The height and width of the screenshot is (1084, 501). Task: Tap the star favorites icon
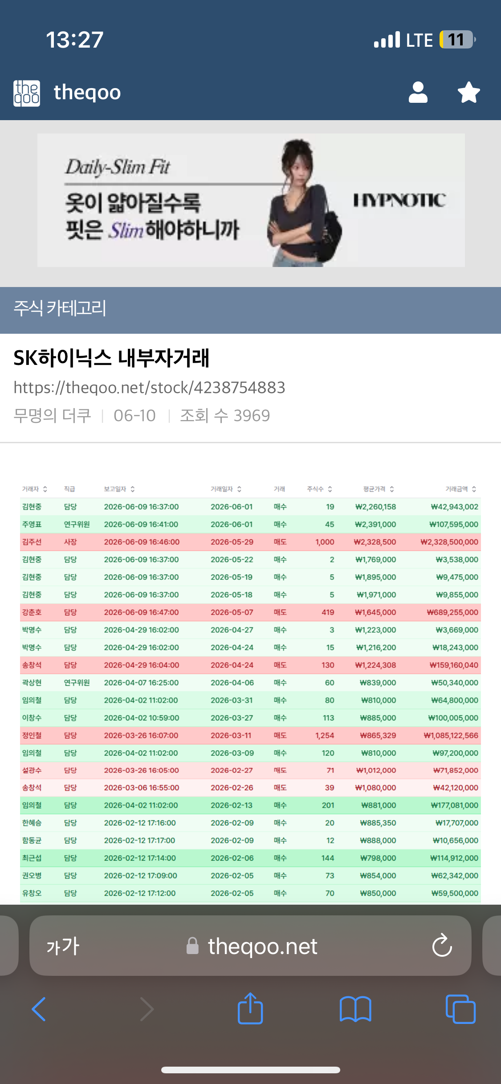pos(469,93)
